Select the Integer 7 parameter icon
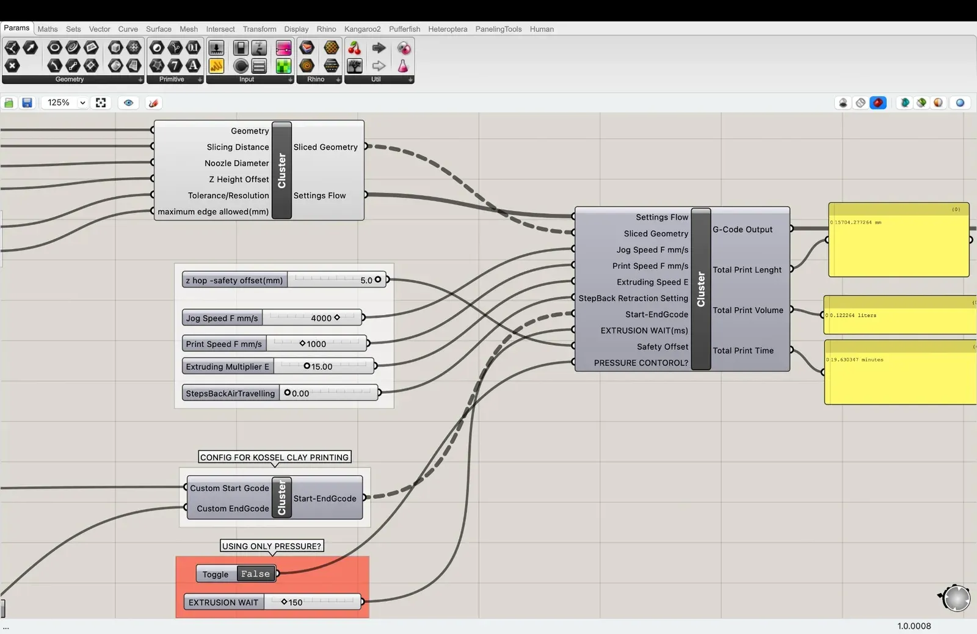The width and height of the screenshot is (977, 634). 175,65
